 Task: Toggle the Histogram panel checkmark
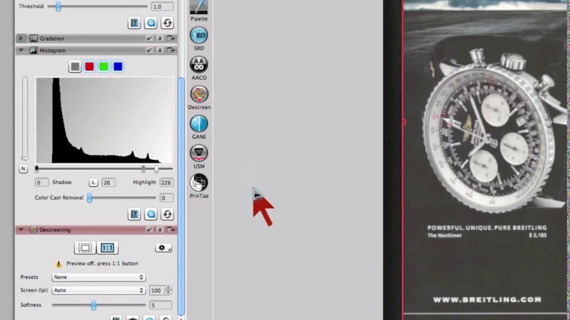149,50
